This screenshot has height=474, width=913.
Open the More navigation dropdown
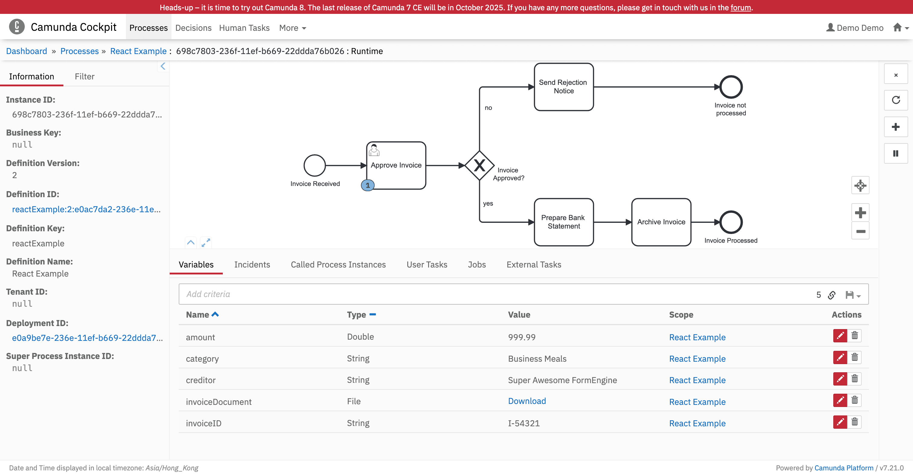coord(292,28)
